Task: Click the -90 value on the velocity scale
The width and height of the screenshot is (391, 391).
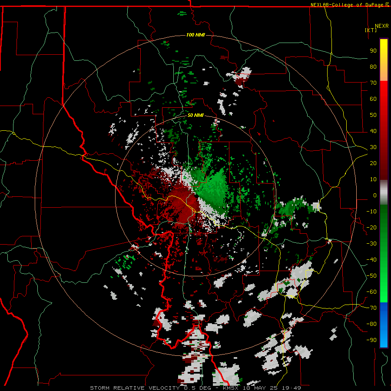Action: 371,340
